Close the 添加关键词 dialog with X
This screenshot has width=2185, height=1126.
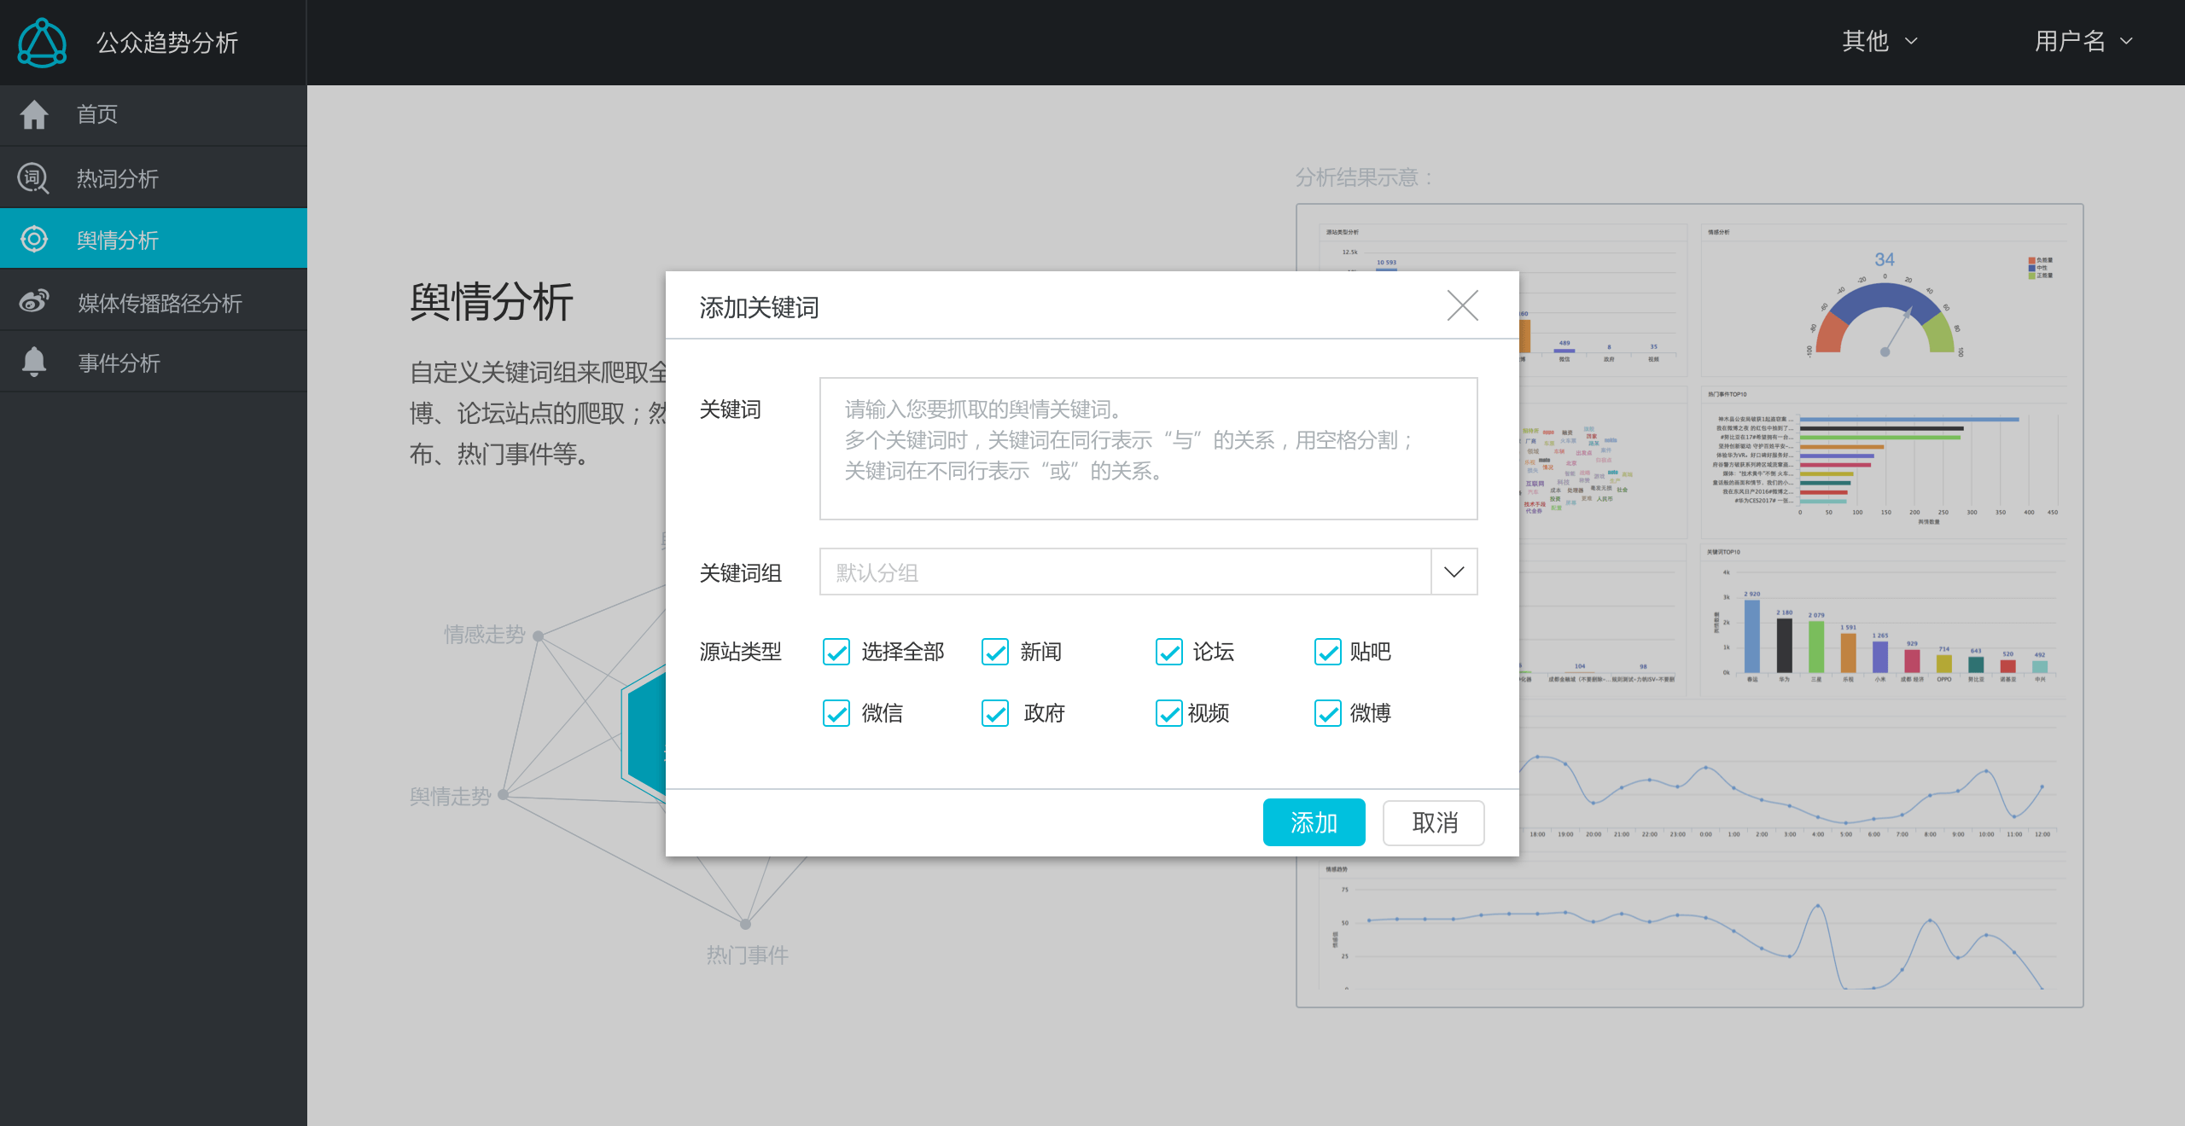click(x=1462, y=305)
